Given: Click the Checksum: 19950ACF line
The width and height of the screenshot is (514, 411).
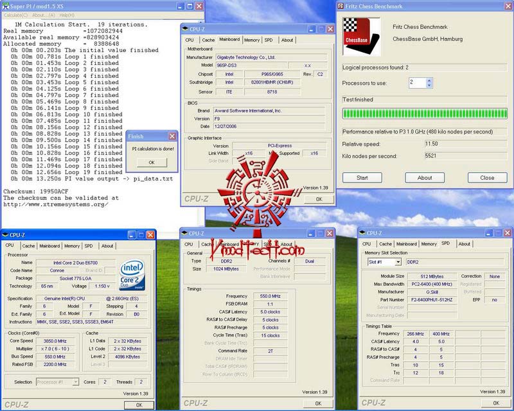Looking at the screenshot, I should 35,191.
